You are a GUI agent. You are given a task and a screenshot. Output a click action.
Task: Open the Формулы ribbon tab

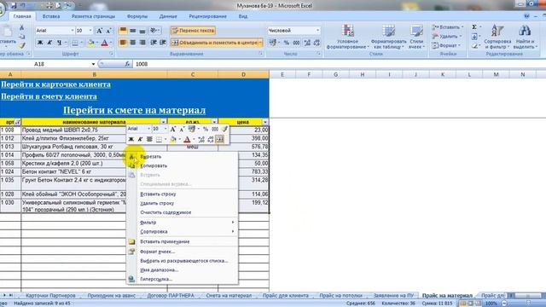(x=137, y=16)
